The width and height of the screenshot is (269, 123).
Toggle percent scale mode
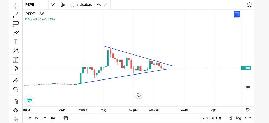(x=231, y=118)
